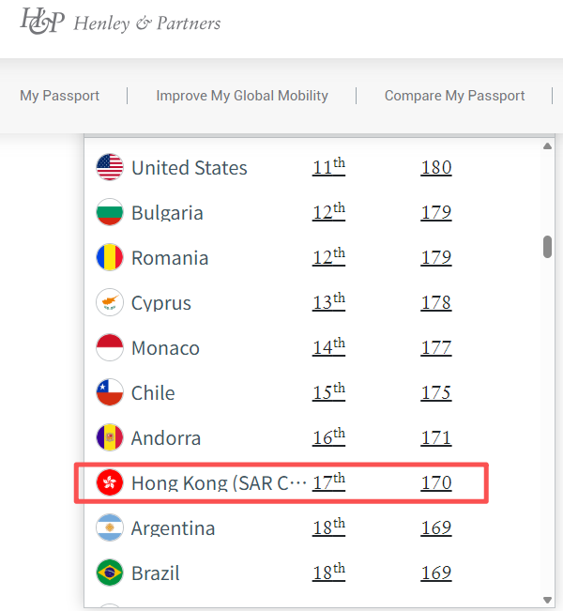Image resolution: width=563 pixels, height=611 pixels.
Task: Click the Chile flag icon
Action: tap(110, 393)
